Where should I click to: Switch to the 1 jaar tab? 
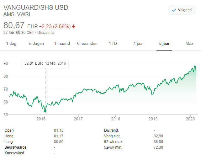pos(139,44)
